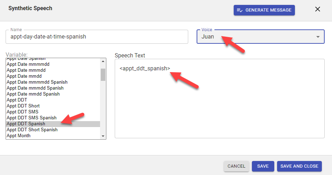The width and height of the screenshot is (332, 175).
Task: Pick Appt Date mmdd Spanish variable
Action: tap(33, 94)
